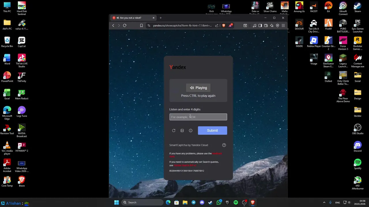Image resolution: width=369 pixels, height=207 pixels.
Task: Select the Forza Horizon 5 desktop icon
Action: (343, 43)
